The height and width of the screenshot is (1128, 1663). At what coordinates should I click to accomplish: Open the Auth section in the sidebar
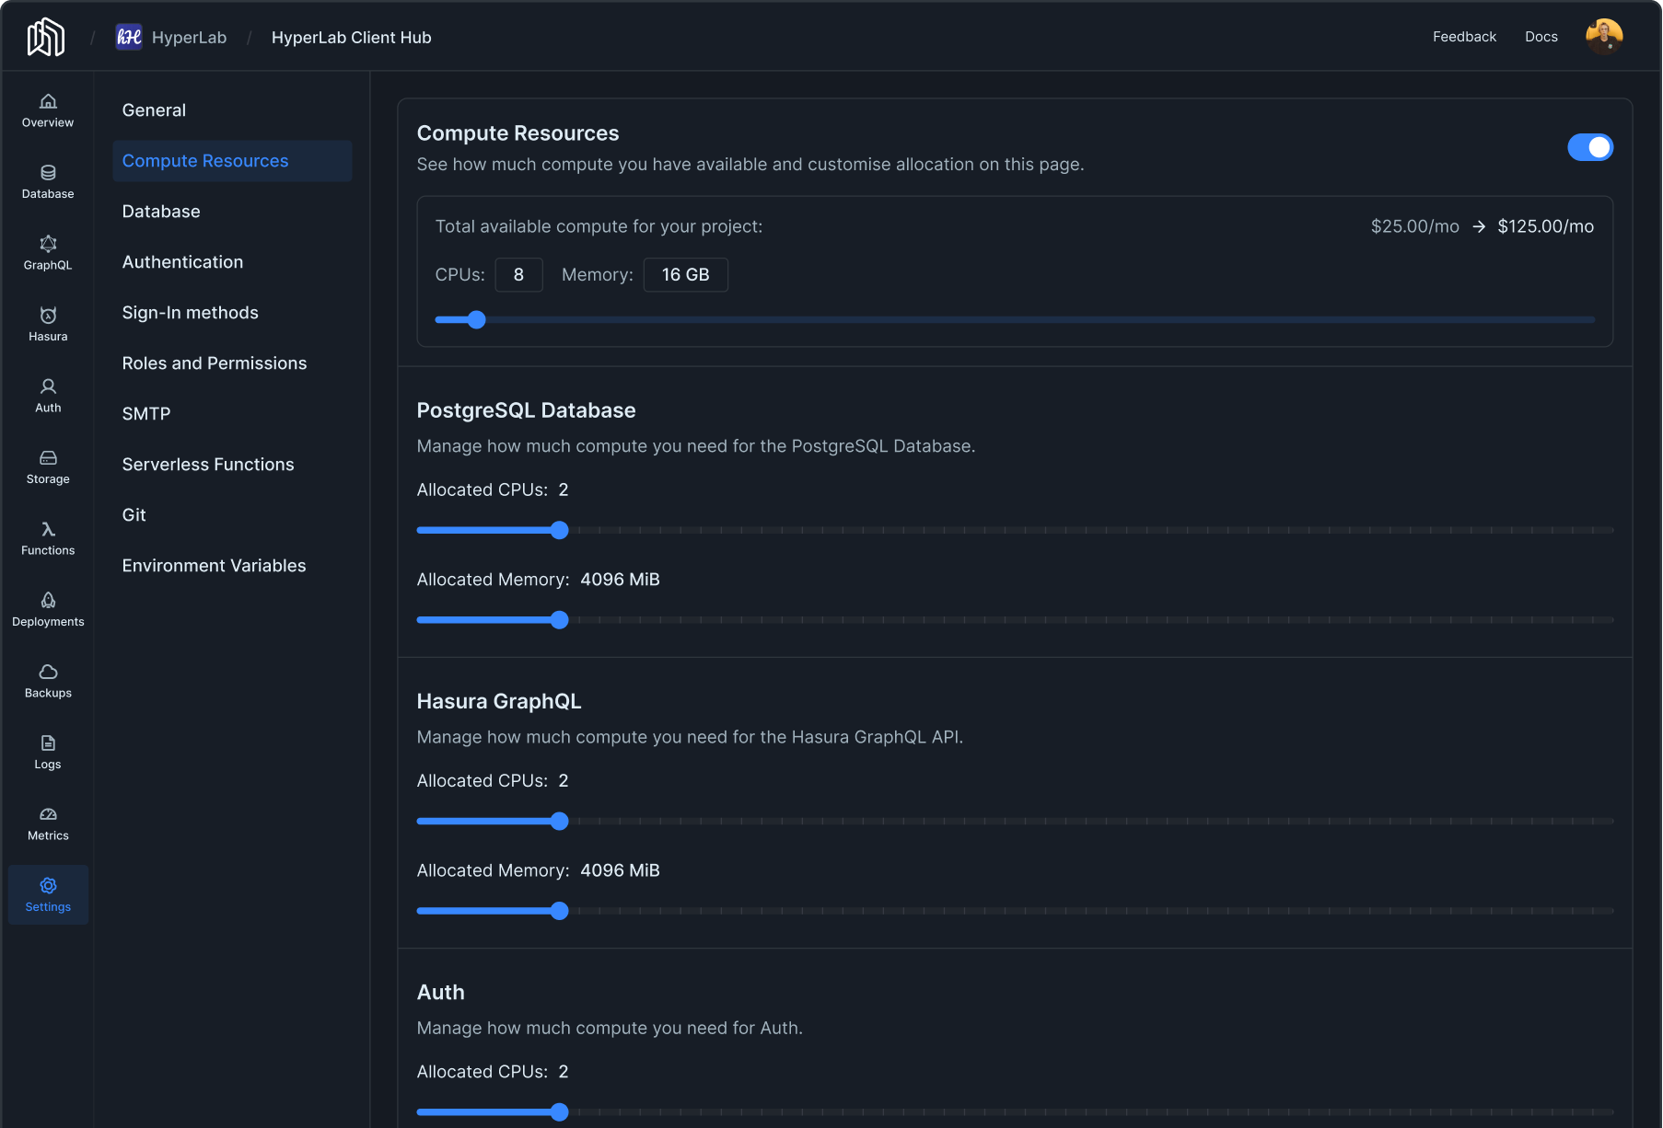click(48, 396)
